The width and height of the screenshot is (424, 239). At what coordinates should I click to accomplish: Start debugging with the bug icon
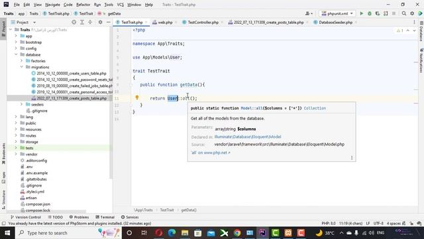(x=370, y=13)
